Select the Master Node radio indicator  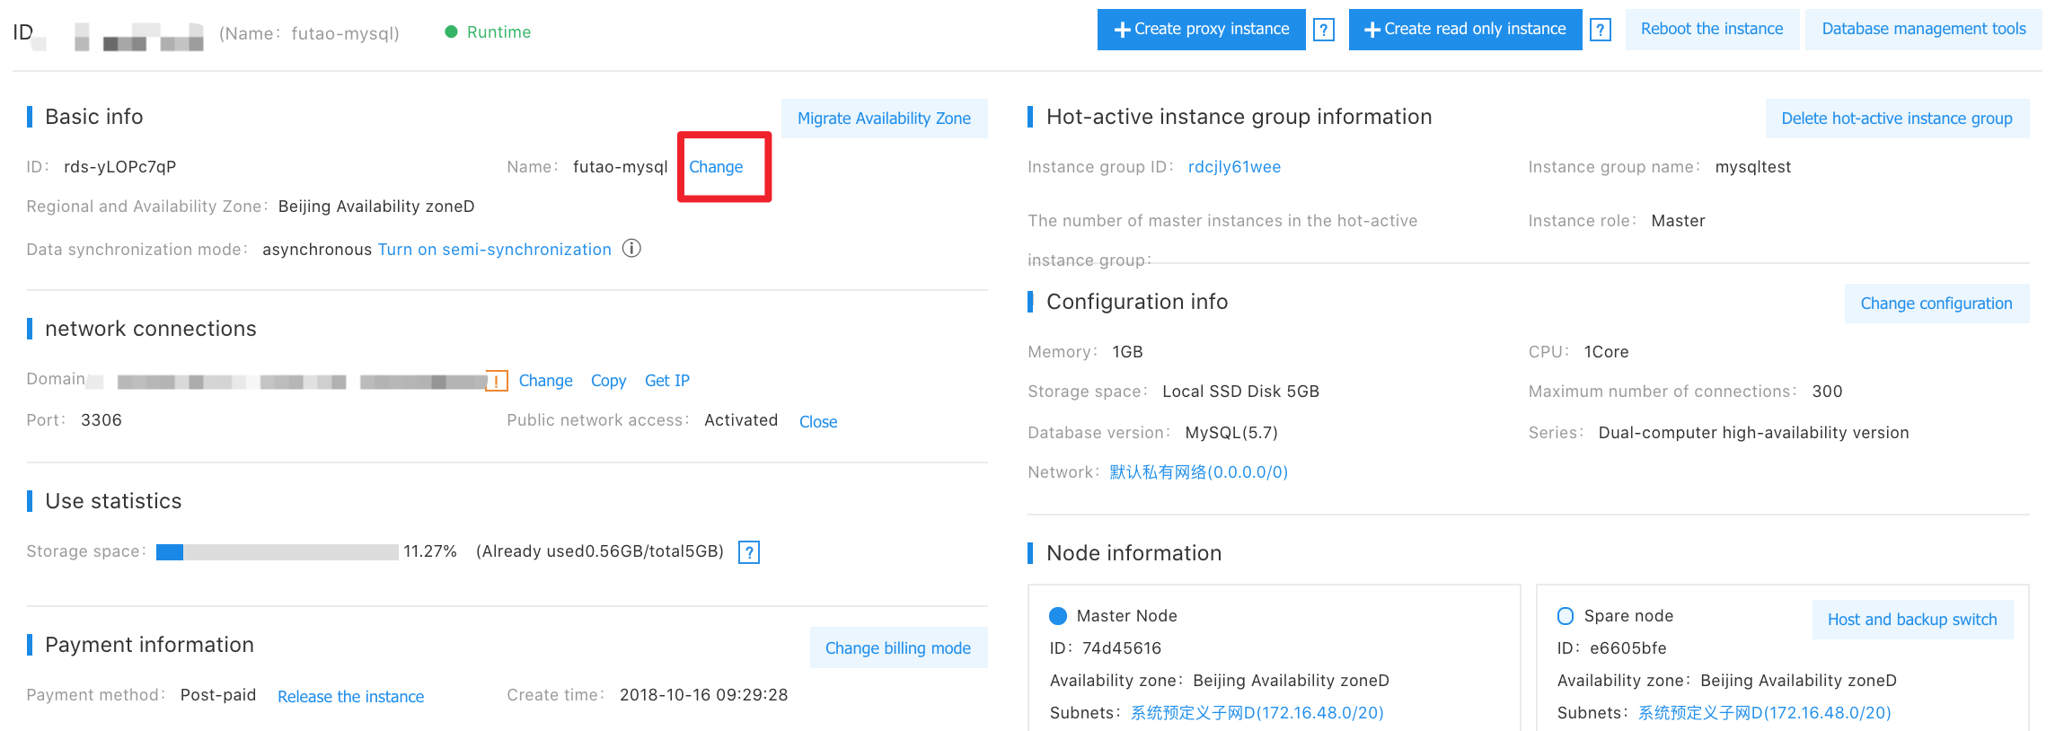1058,616
